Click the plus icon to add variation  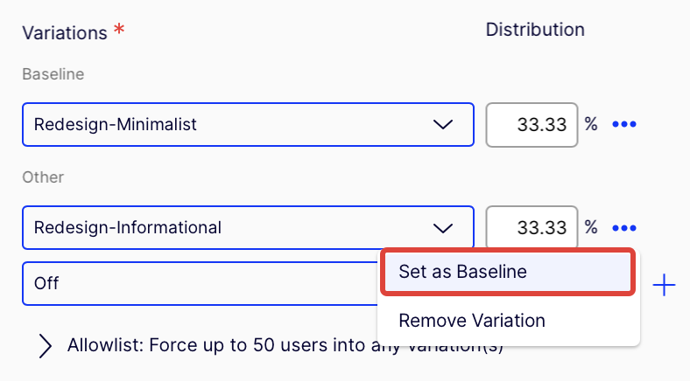[x=665, y=285]
